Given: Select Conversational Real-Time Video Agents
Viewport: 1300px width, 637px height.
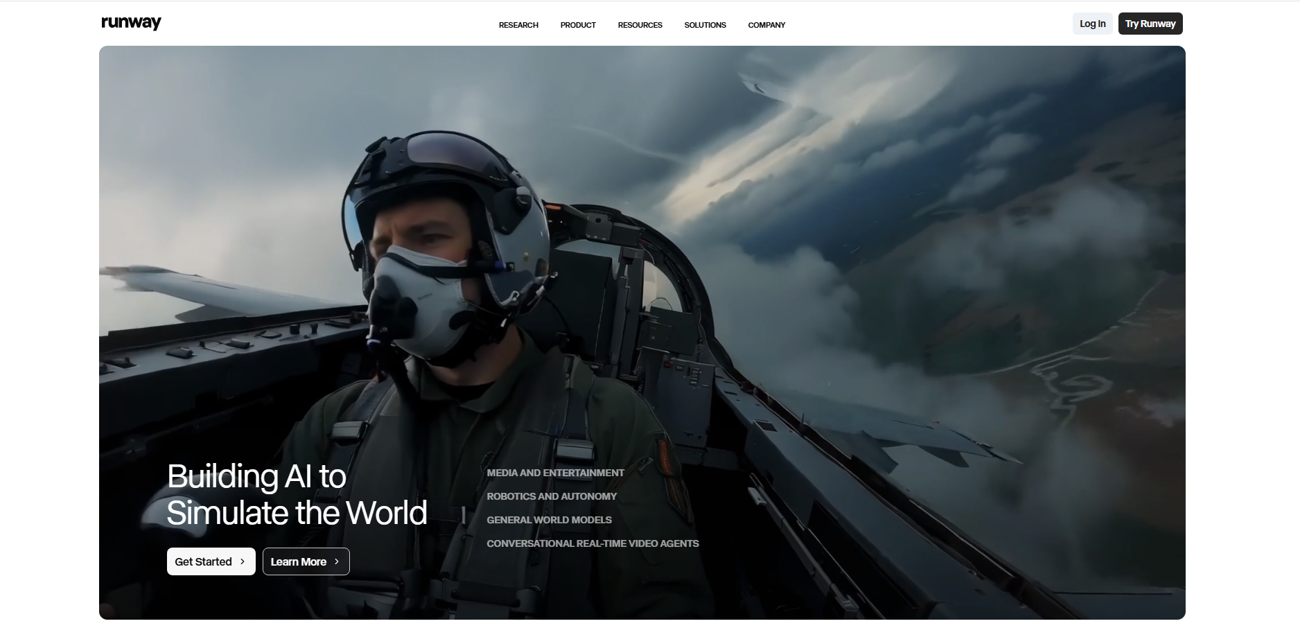Looking at the screenshot, I should tap(592, 543).
